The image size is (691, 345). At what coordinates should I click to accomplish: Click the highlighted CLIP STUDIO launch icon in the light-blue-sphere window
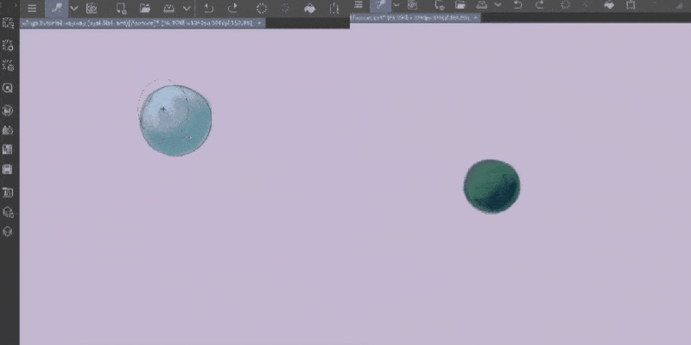(x=56, y=8)
